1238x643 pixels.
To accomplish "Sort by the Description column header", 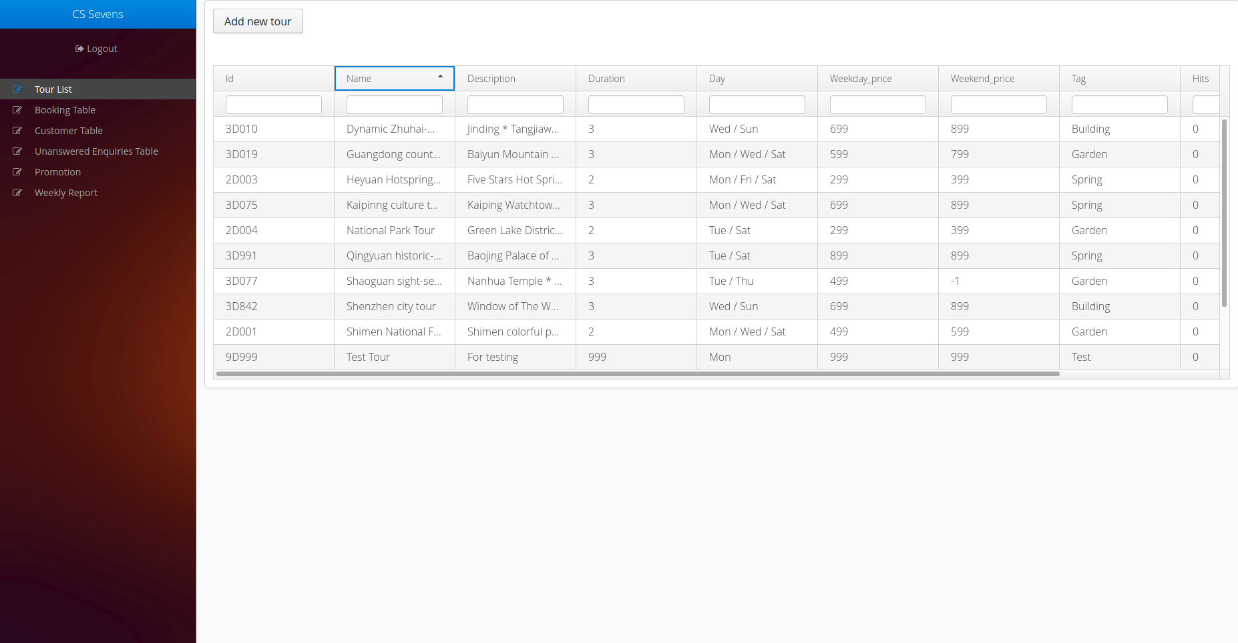I will [x=515, y=79].
